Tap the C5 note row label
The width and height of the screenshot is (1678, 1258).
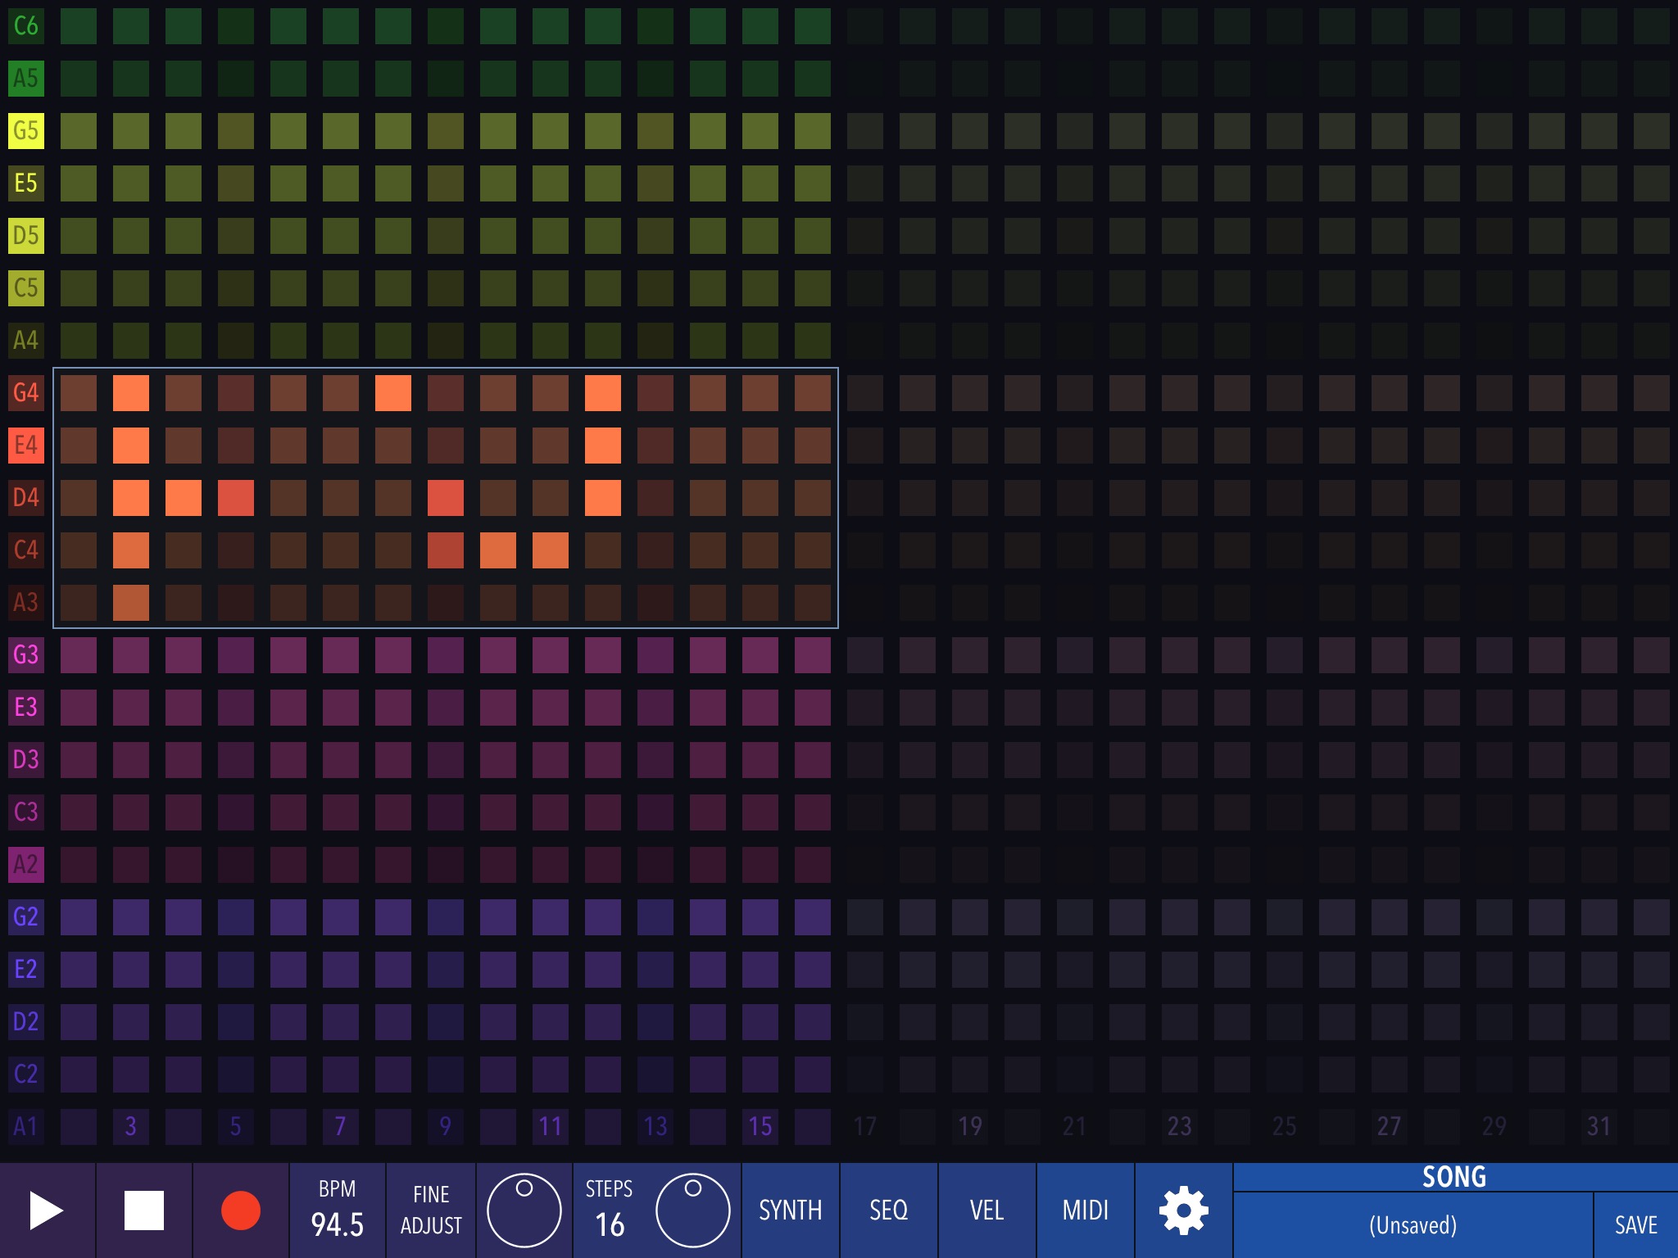26,288
